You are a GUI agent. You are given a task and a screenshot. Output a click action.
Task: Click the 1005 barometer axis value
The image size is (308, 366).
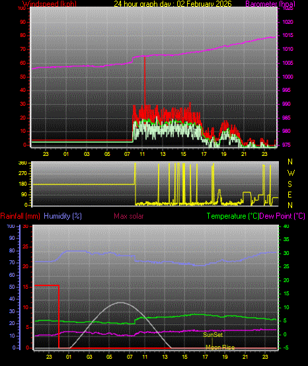click(x=288, y=63)
